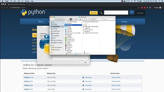The width and height of the screenshot is (164, 92).
Task: Open Release Notes for Python 3.8.0
Action: click(116, 85)
